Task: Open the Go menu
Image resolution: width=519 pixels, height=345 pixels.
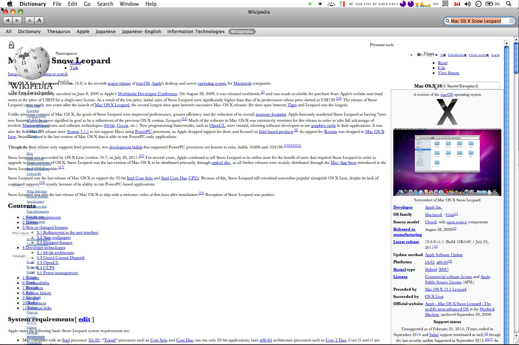Action: (87, 4)
